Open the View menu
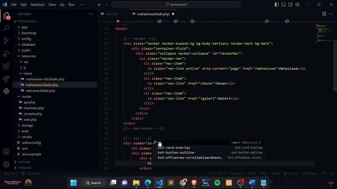The height and width of the screenshot is (189, 337). pyautogui.click(x=52, y=5)
